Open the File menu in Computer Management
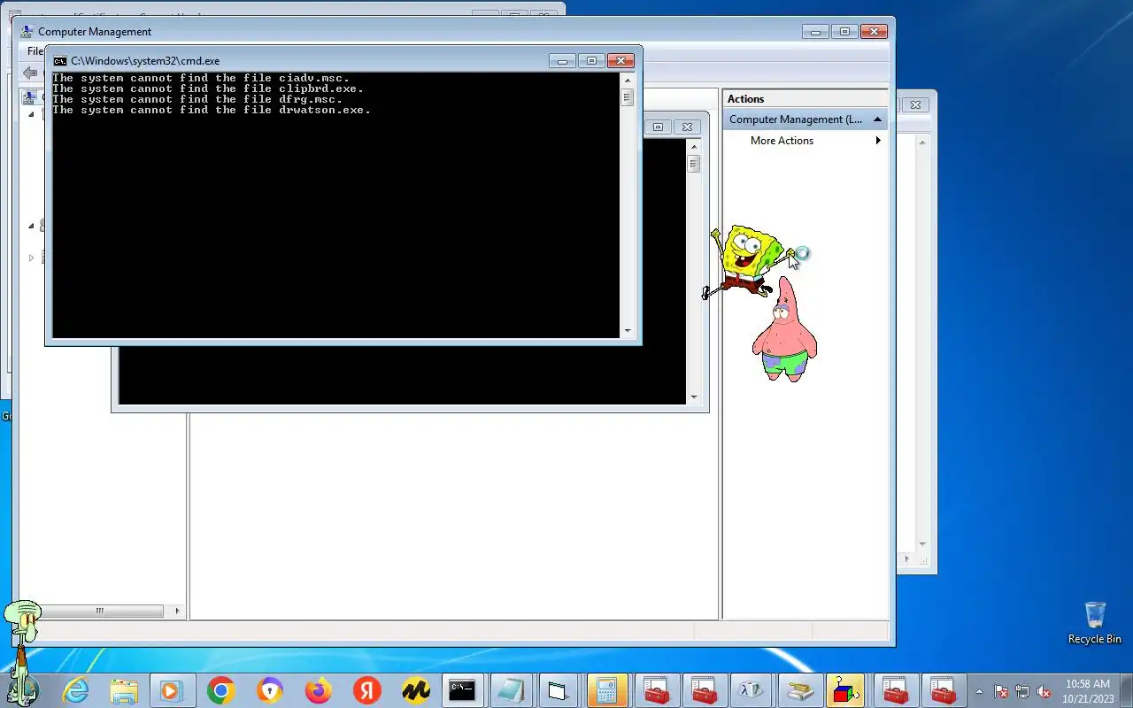The image size is (1133, 708). pyautogui.click(x=35, y=51)
